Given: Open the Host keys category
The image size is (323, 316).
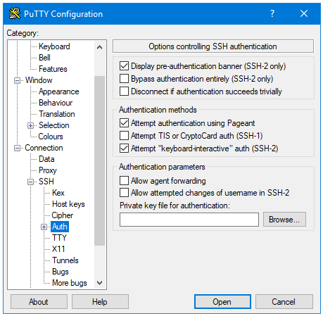Looking at the screenshot, I should coord(68,204).
